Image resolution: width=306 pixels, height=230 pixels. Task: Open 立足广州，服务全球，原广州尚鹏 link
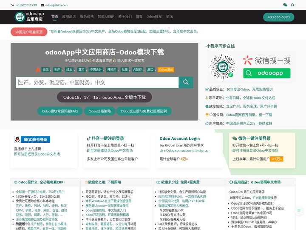252,106
